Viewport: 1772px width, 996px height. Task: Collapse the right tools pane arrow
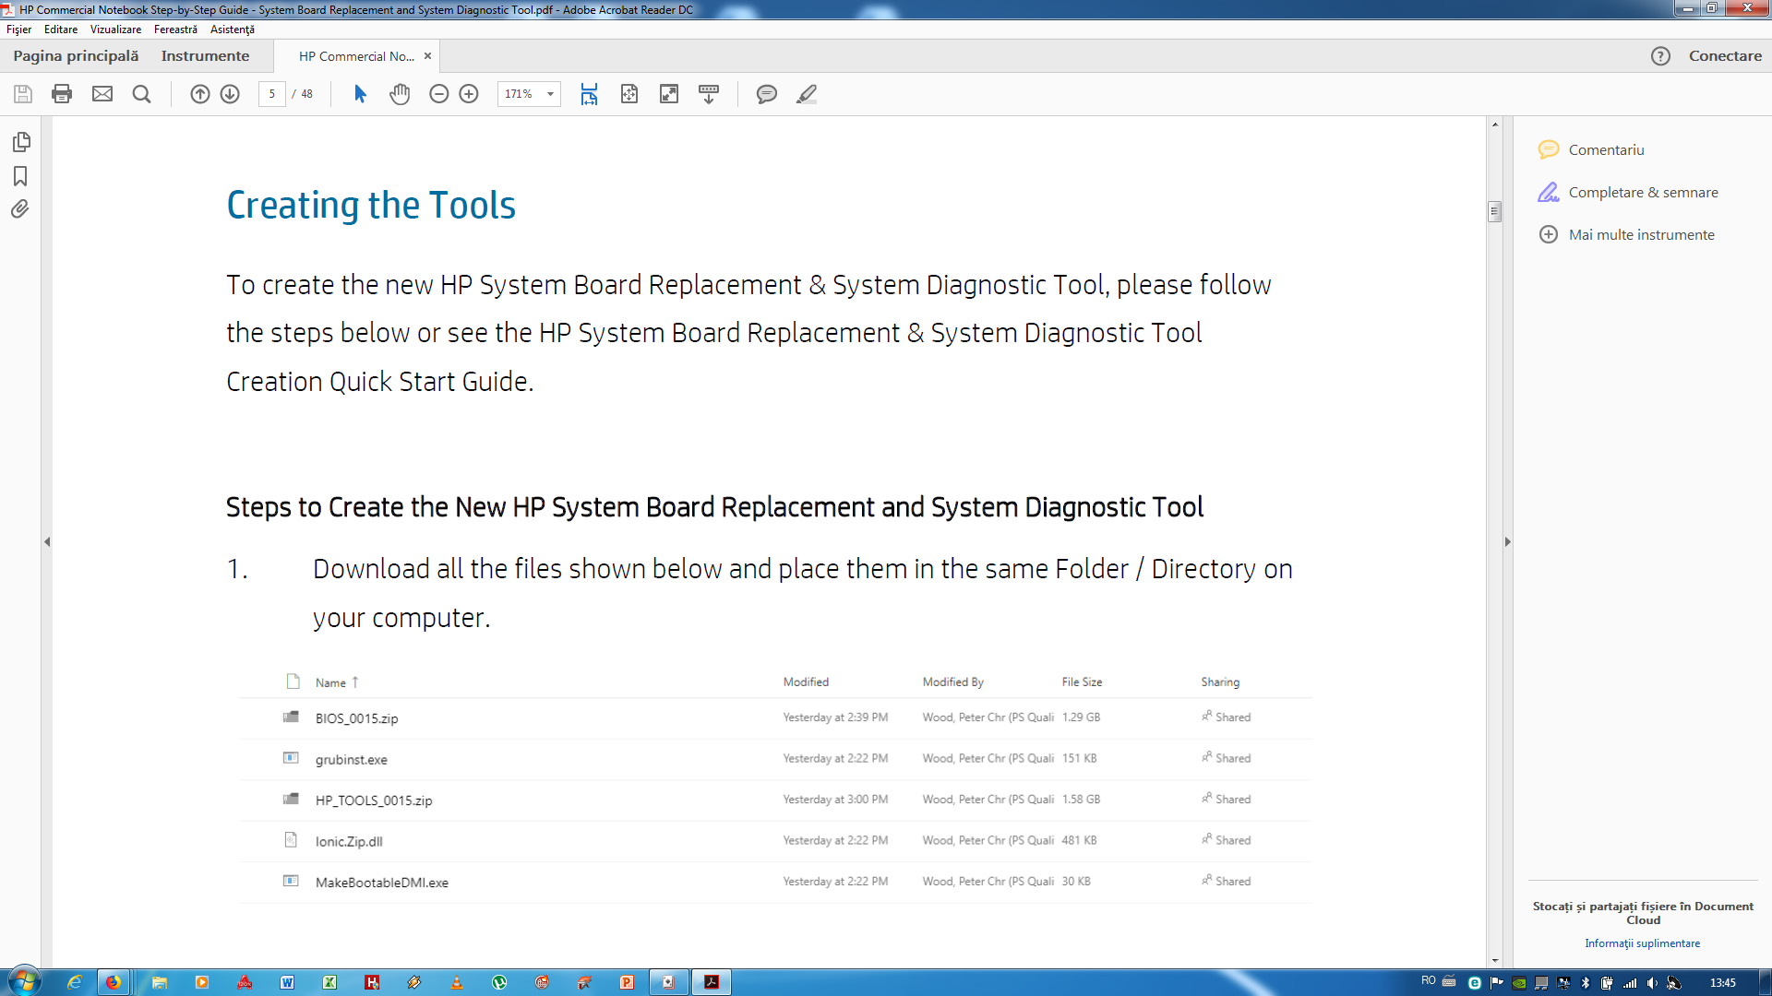click(x=1507, y=542)
